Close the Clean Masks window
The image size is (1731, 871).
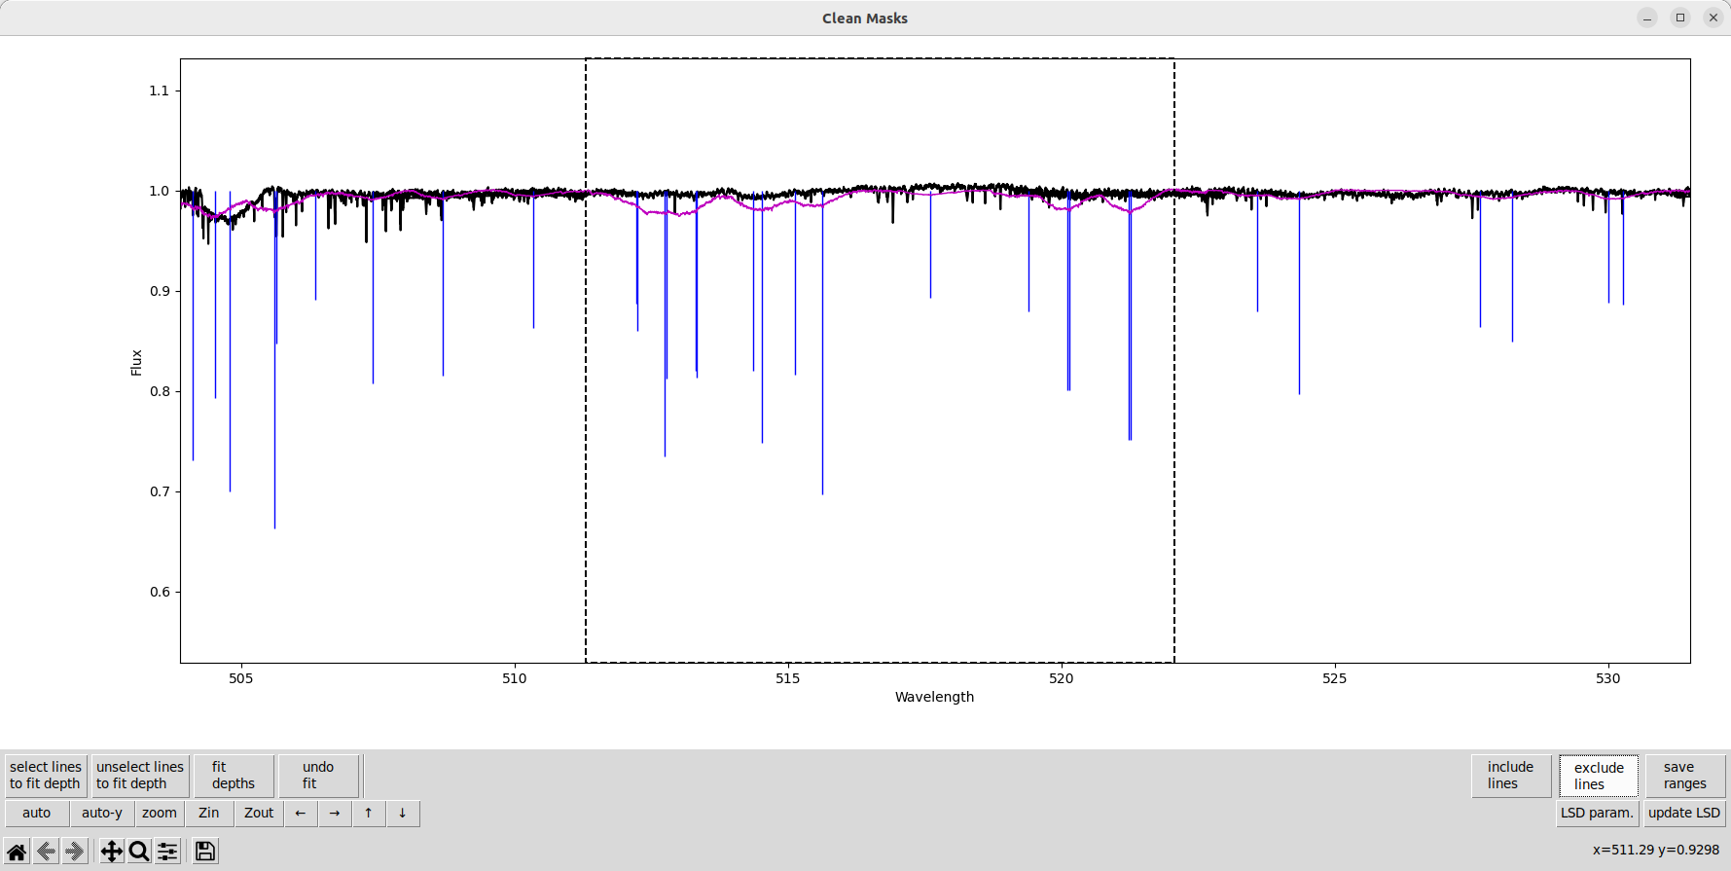pos(1713,18)
